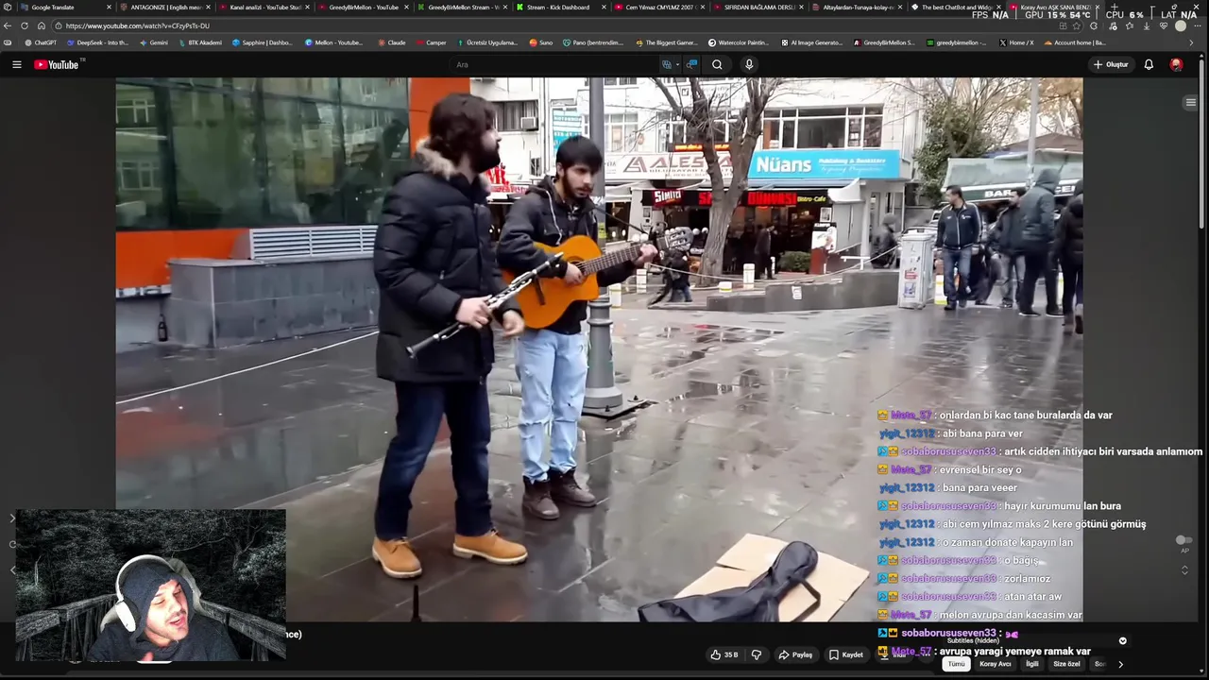
Task: Save the video with Kaydet
Action: coord(846,654)
